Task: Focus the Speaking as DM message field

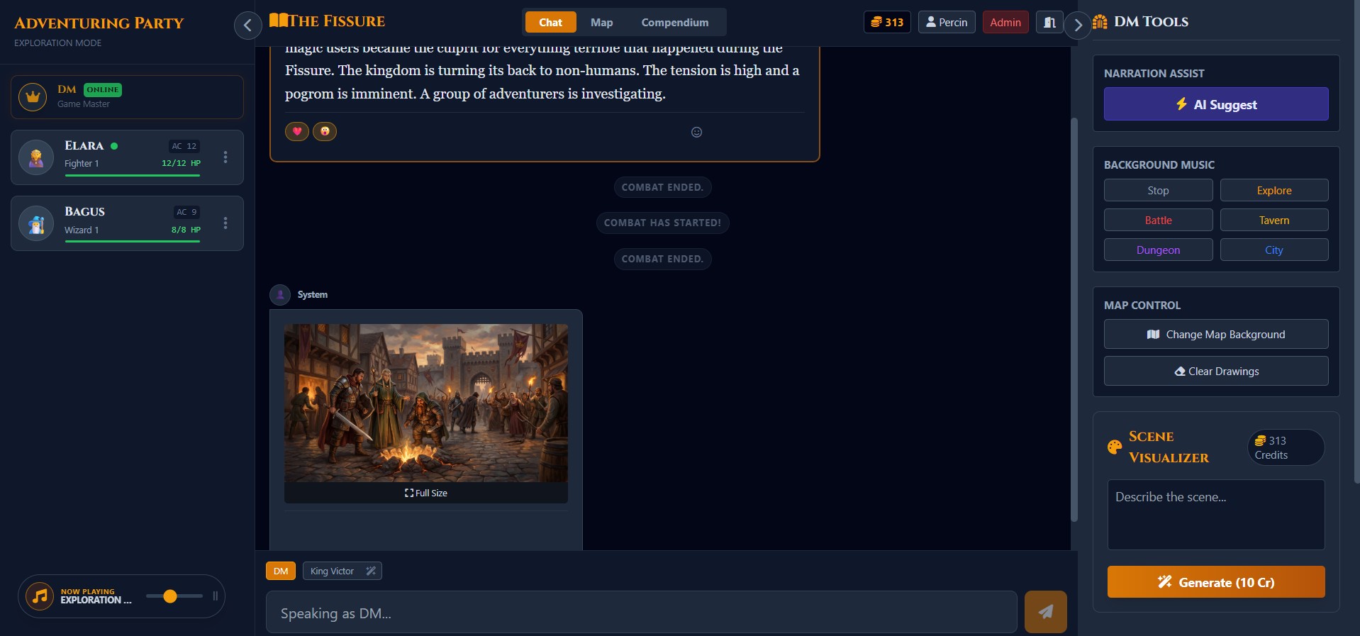Action: click(x=641, y=612)
